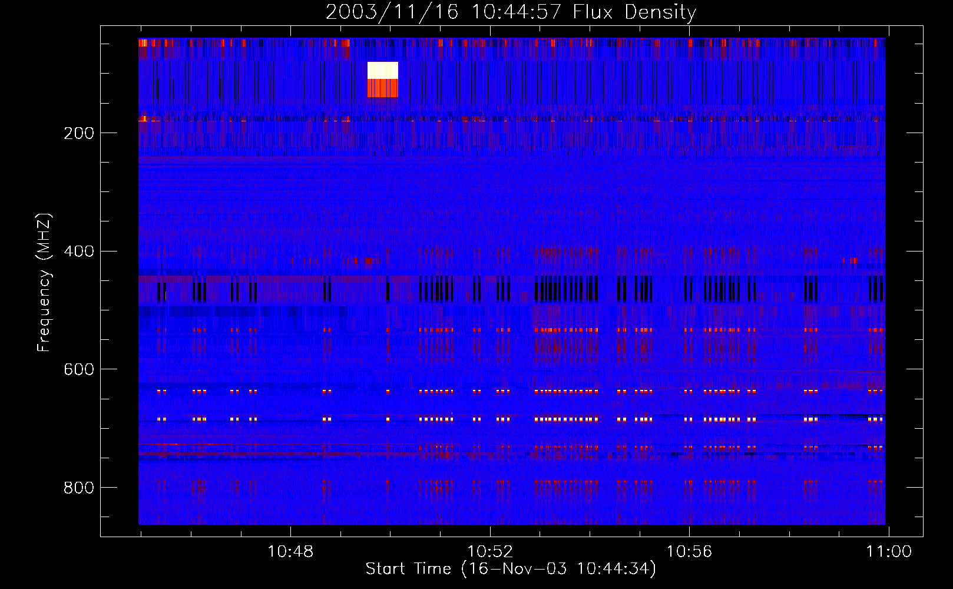Click the 200 frequency tick label

point(79,133)
